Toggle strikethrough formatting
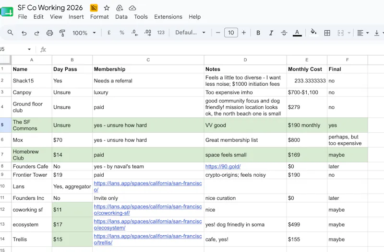This screenshot has width=384, height=252. pos(284,33)
